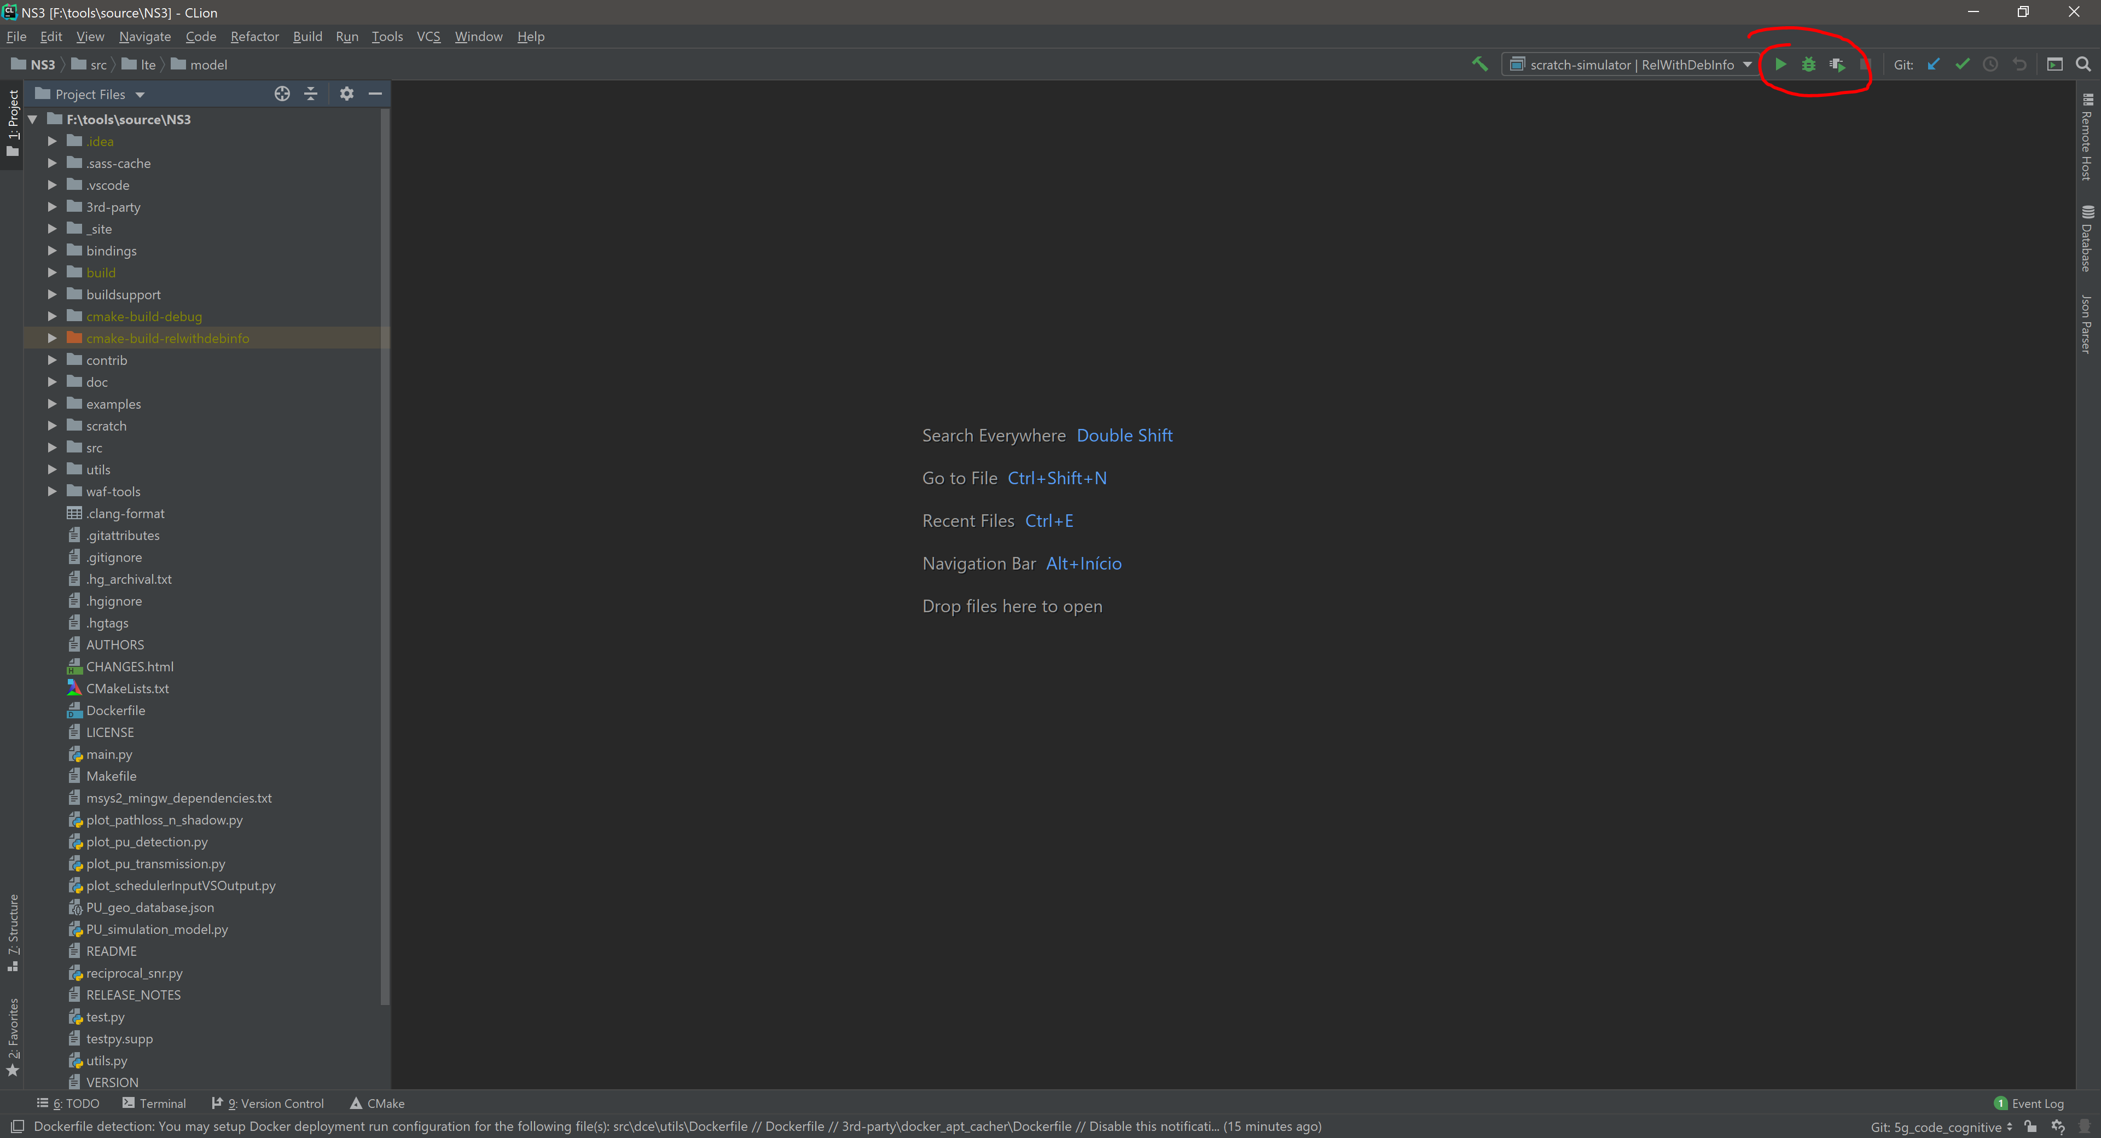
Task: Open Project panel settings gear
Action: click(347, 94)
